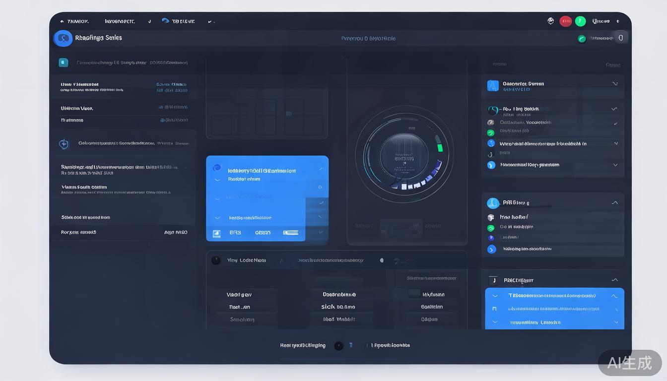Click the teal square icon beside the summary text
The image size is (667, 381).
(x=63, y=63)
